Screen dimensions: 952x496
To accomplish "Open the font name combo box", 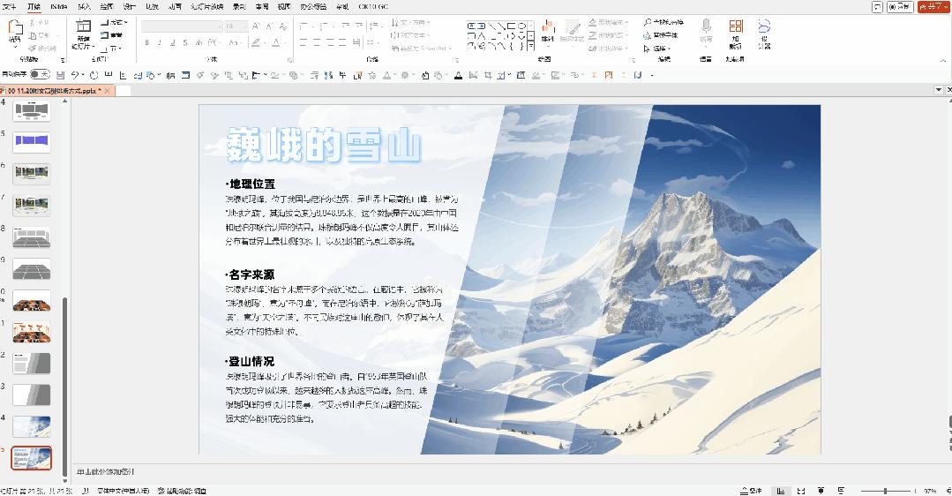I will tap(182, 26).
